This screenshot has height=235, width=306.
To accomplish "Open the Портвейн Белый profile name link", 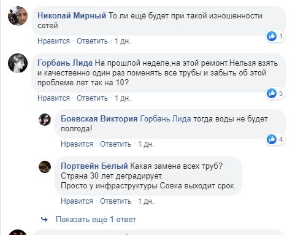I will [94, 166].
